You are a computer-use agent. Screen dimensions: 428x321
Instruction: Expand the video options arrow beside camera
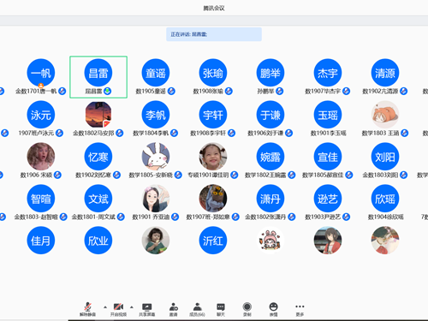(x=132, y=307)
